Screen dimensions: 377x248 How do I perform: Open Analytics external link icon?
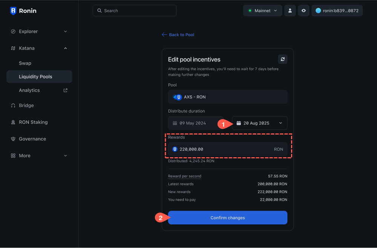pyautogui.click(x=65, y=90)
